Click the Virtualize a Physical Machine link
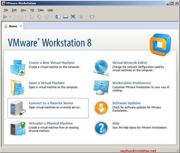The image size is (180, 153). click(x=51, y=123)
